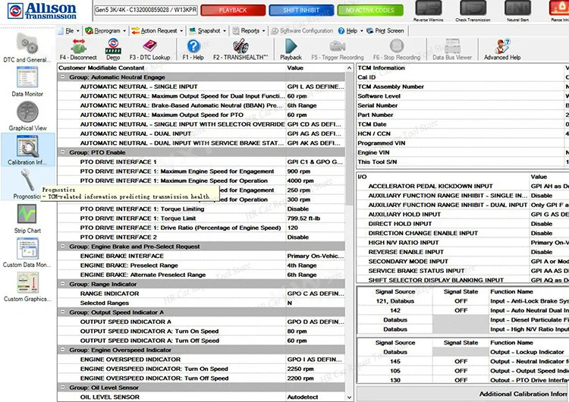
Task: Click the green NO ACTIVE CODES indicator
Action: [x=369, y=11]
